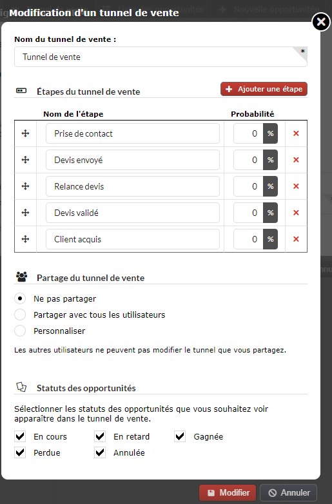Click move handle for Relance devis row
The height and width of the screenshot is (504, 332).
pos(25,186)
